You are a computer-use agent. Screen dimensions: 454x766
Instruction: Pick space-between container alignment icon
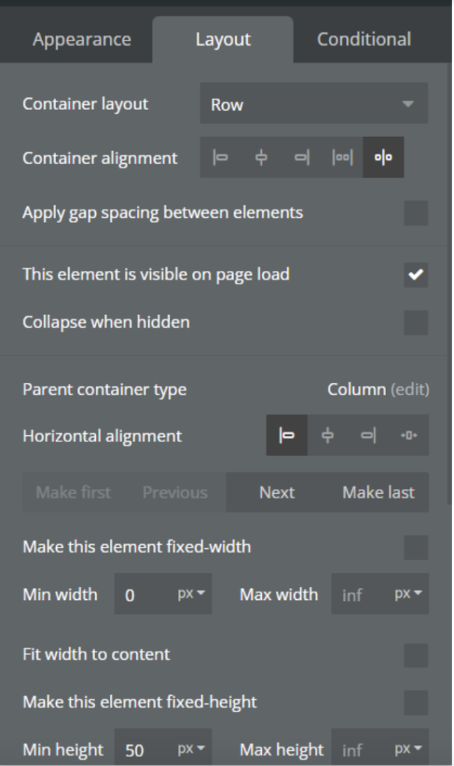pyautogui.click(x=343, y=158)
